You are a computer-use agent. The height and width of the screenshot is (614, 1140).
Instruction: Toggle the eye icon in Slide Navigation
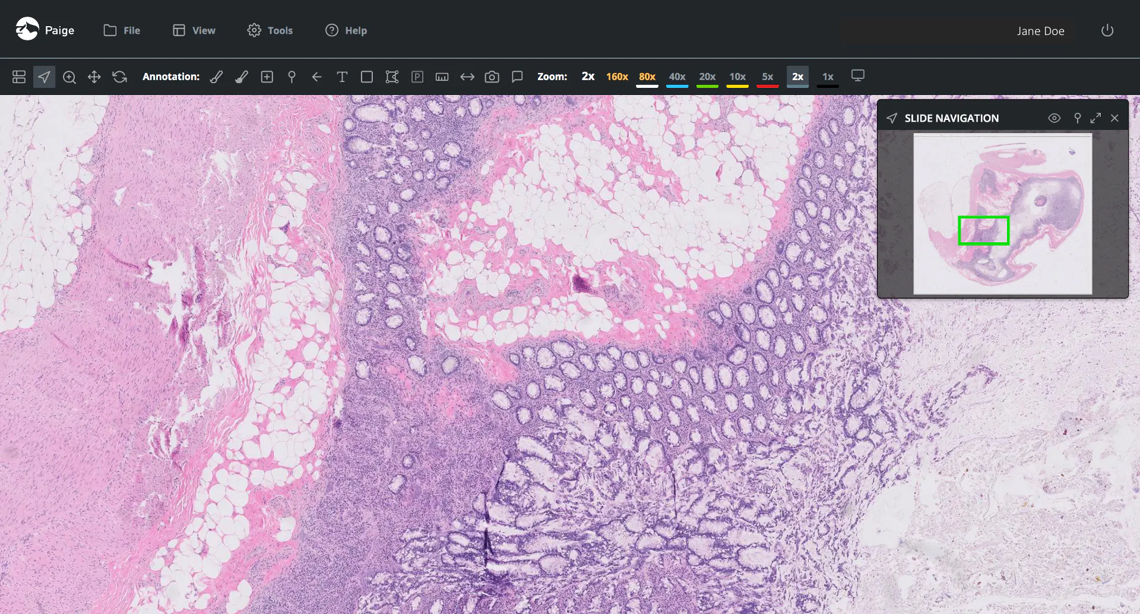pyautogui.click(x=1054, y=118)
